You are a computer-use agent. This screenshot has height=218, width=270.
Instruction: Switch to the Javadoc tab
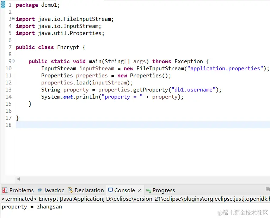(x=51, y=190)
